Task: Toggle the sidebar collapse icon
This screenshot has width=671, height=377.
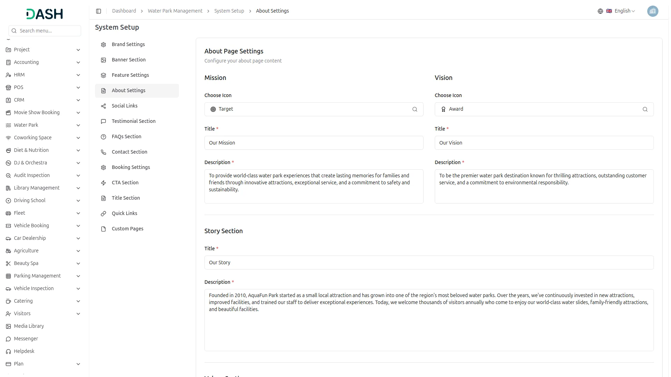Action: pyautogui.click(x=99, y=11)
